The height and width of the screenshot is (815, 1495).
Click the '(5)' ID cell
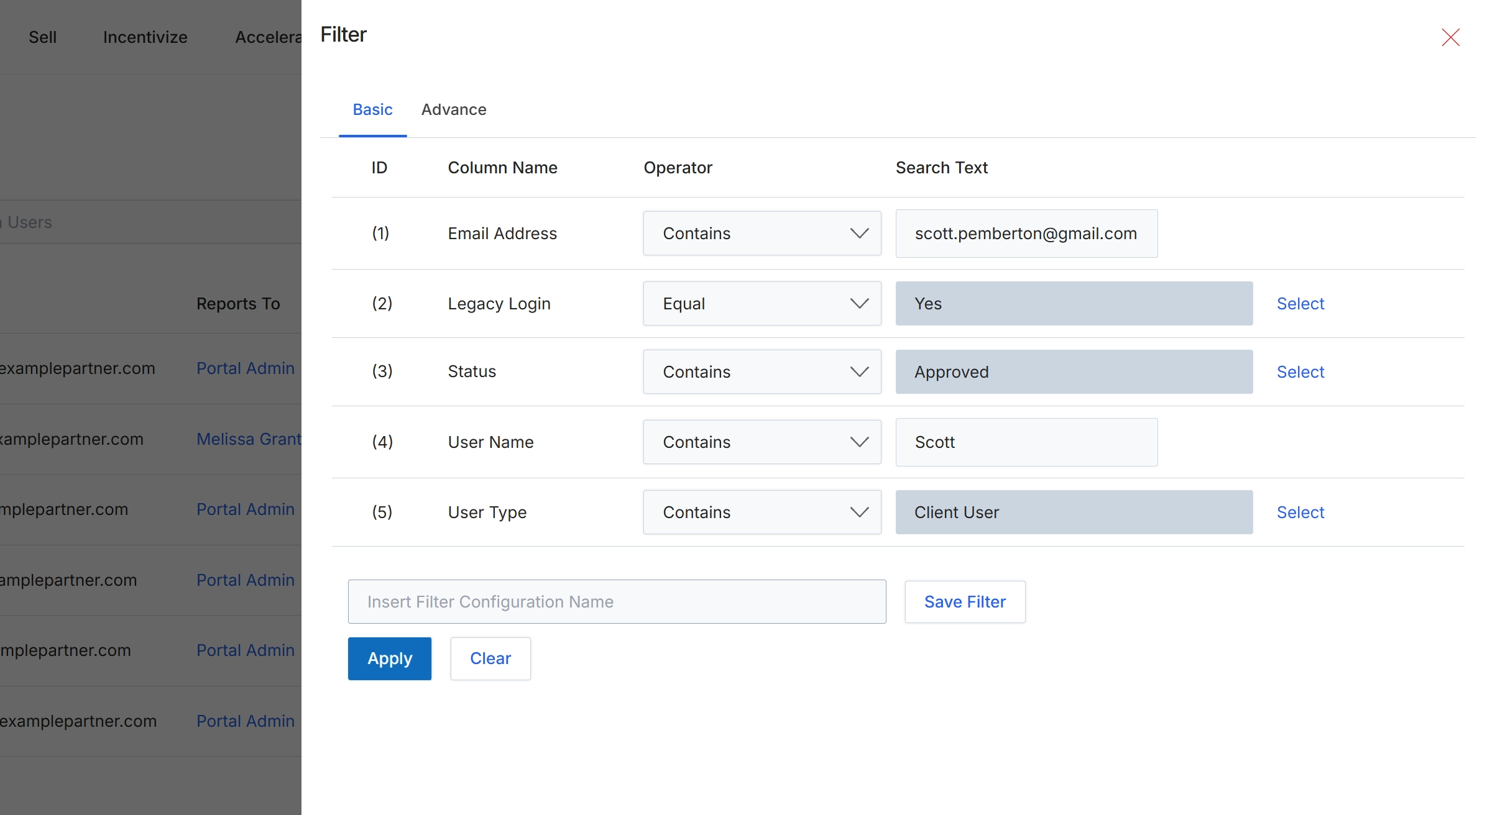coord(382,512)
